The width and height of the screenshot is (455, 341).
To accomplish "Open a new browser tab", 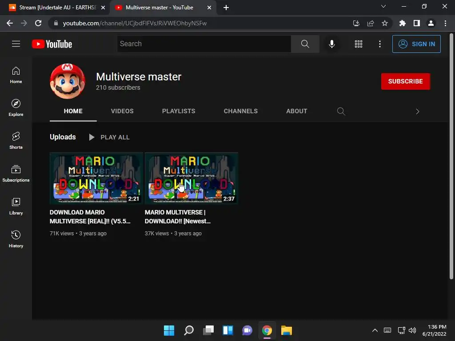I will (226, 8).
